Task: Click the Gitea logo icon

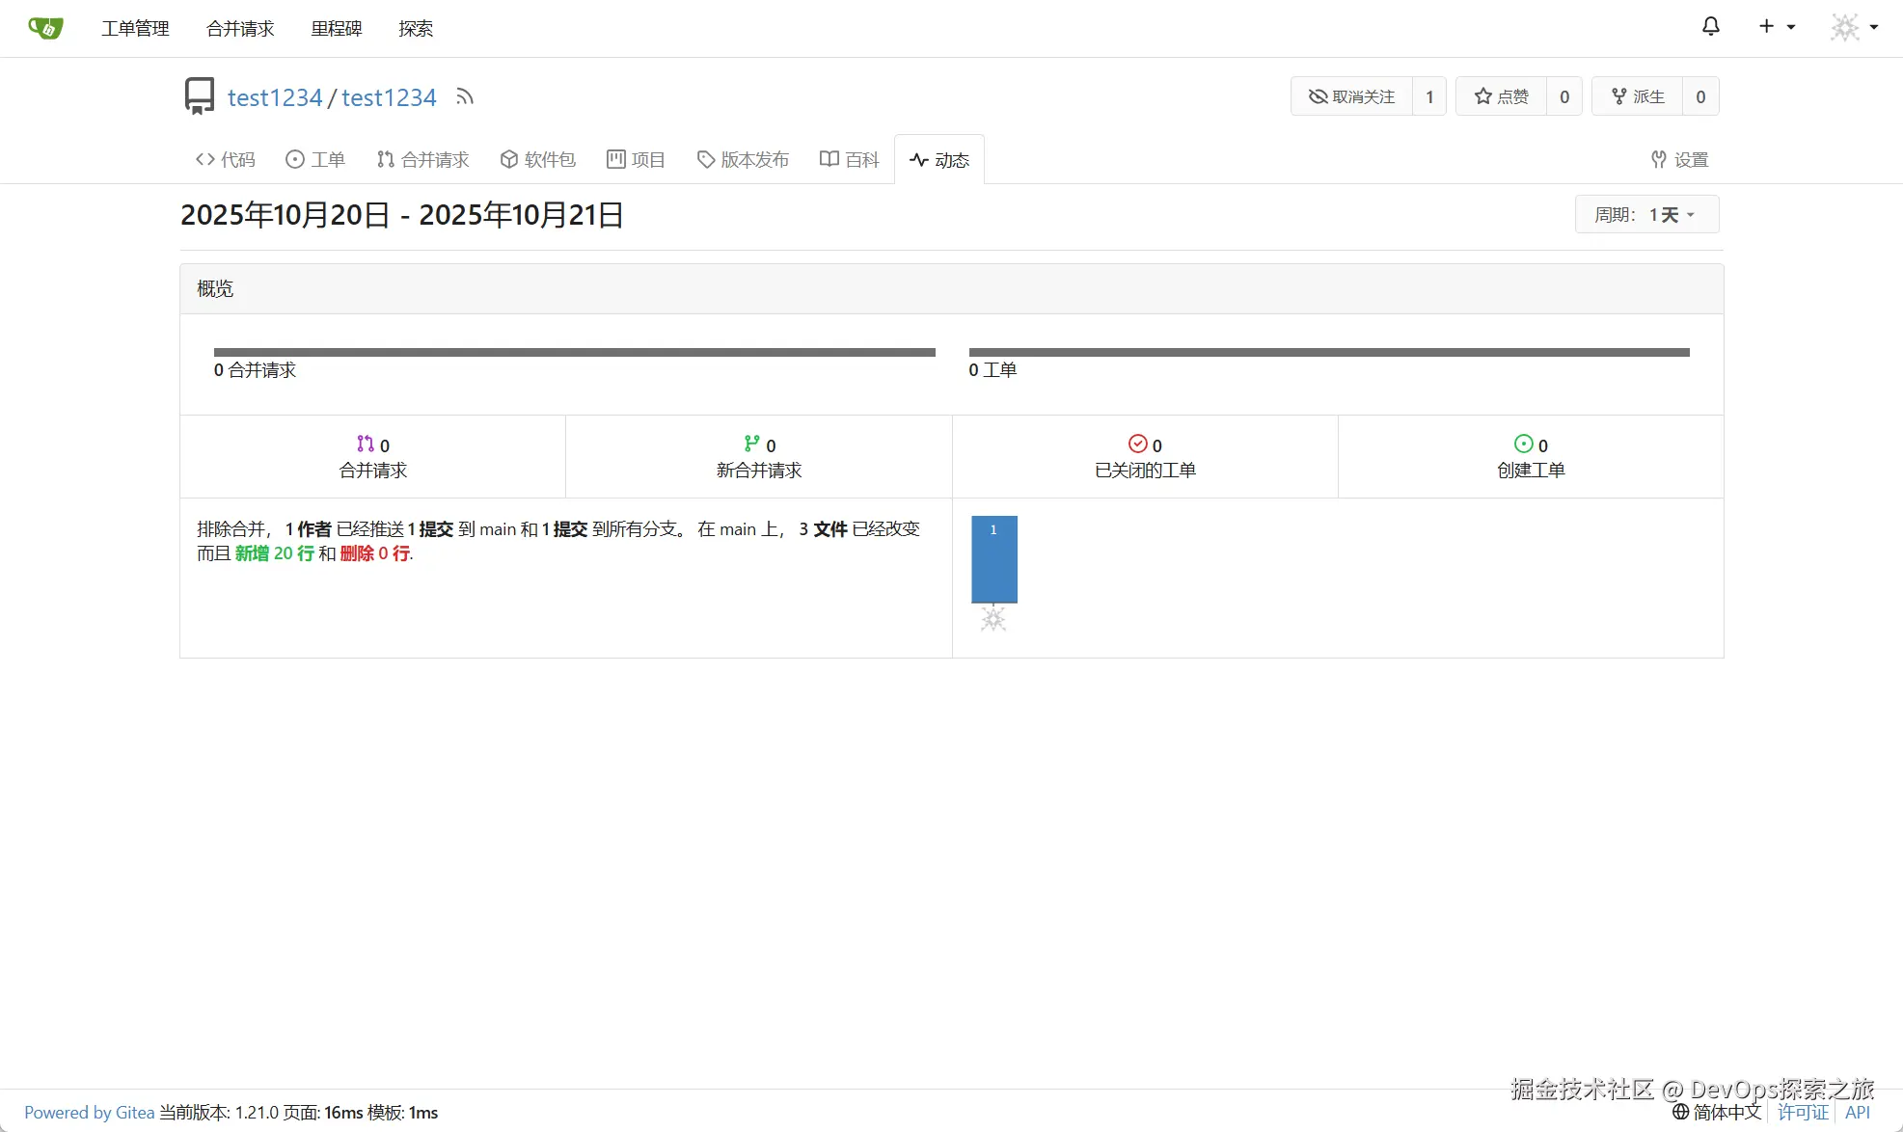Action: (x=45, y=28)
